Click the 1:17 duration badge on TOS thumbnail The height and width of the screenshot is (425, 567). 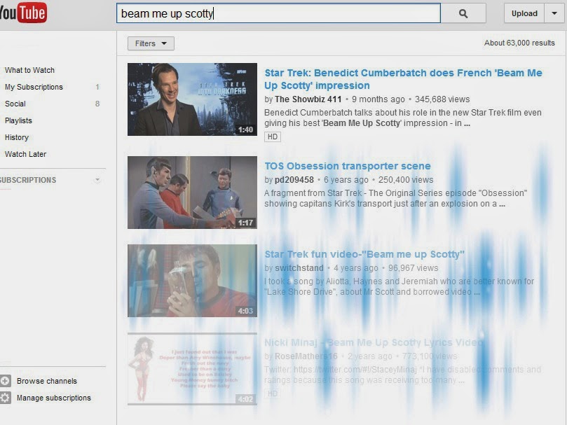(245, 223)
